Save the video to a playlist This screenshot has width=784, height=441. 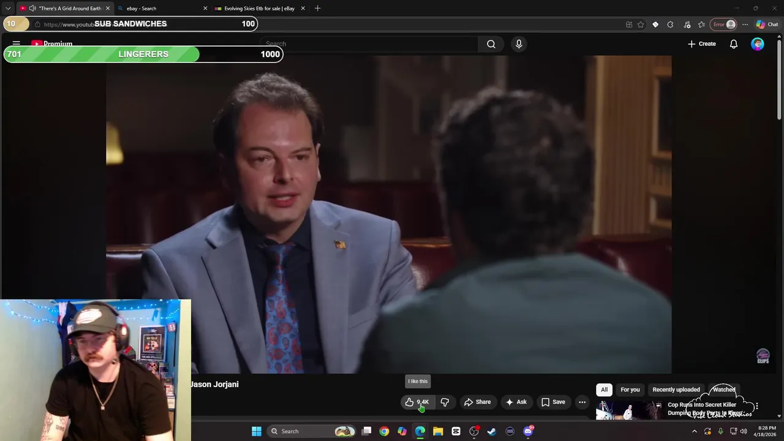click(x=553, y=402)
